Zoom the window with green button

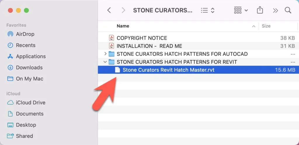click(x=26, y=10)
